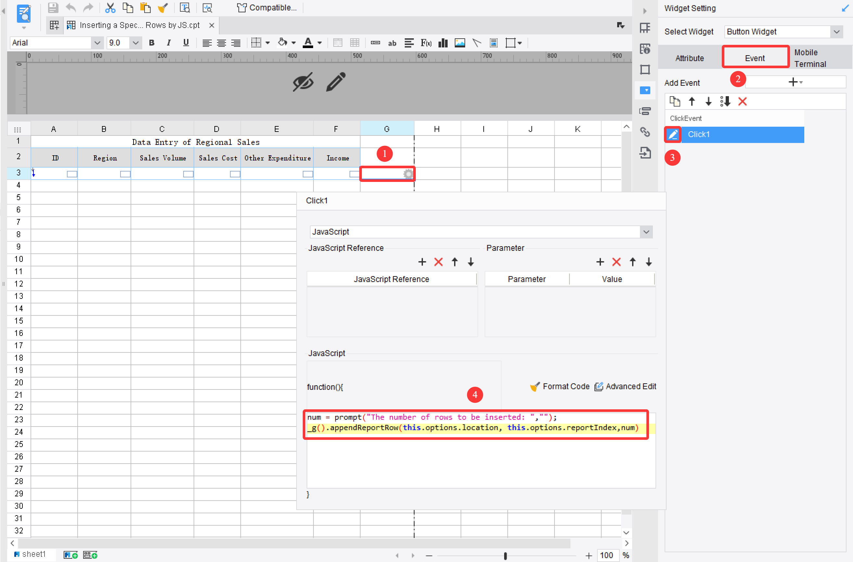Screen dimensions: 853x562
Task: Open the Select Widget dropdown
Action: 836,32
